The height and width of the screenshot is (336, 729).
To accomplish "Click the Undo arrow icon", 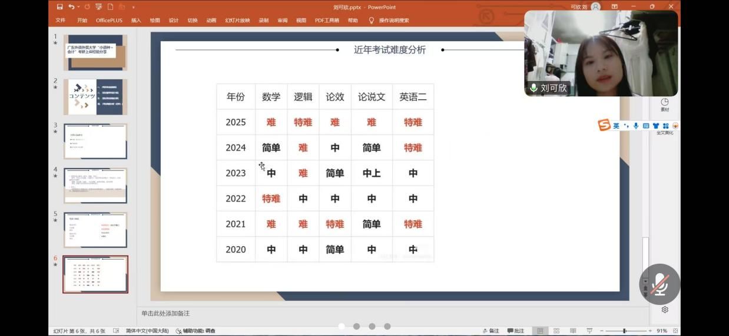I will [x=71, y=7].
